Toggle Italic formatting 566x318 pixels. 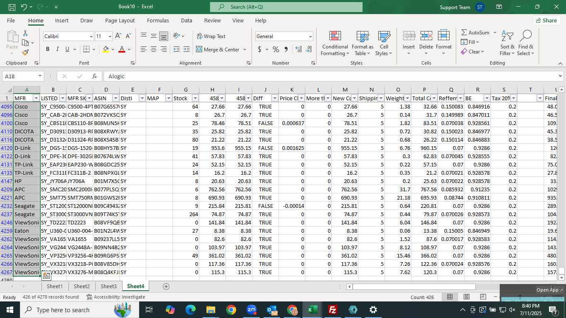58,49
